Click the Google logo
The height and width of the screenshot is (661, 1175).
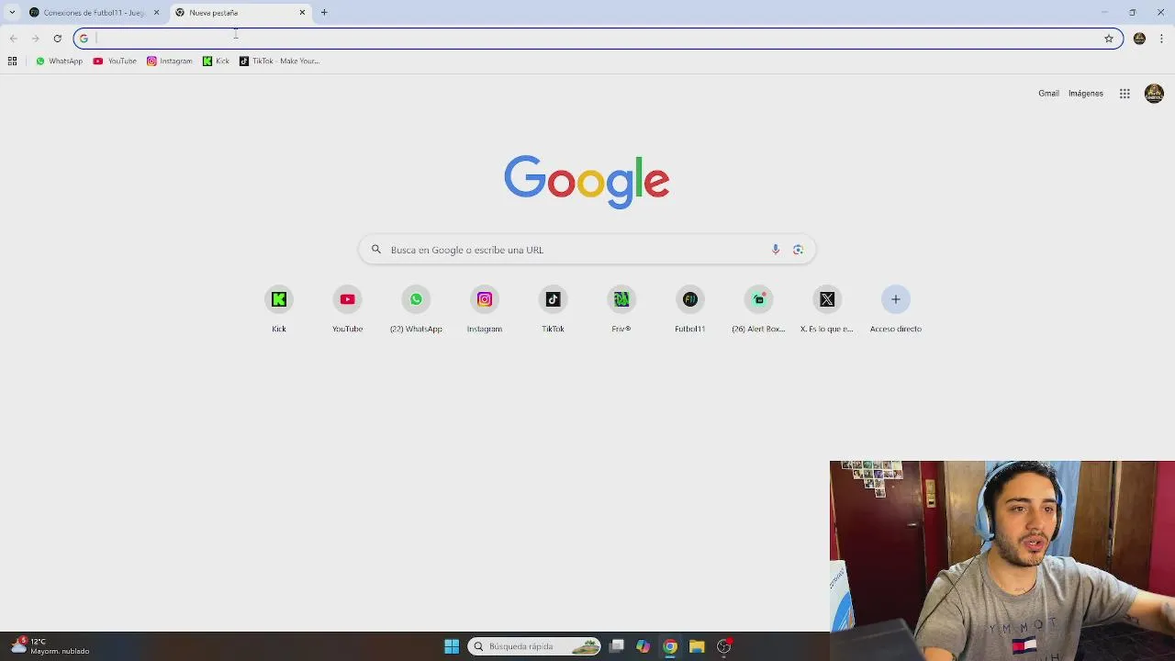point(587,182)
